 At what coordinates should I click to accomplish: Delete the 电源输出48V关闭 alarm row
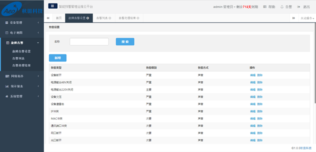(x=260, y=83)
